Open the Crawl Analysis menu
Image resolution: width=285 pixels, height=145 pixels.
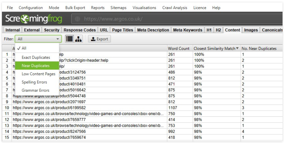175,8
